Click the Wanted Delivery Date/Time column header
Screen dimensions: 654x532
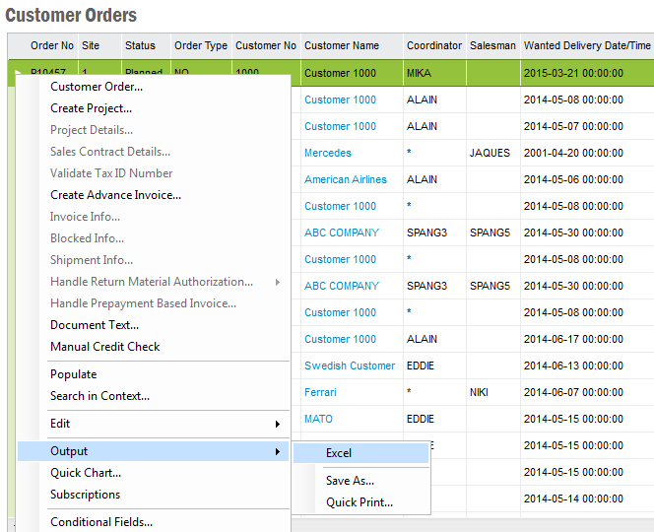point(587,45)
